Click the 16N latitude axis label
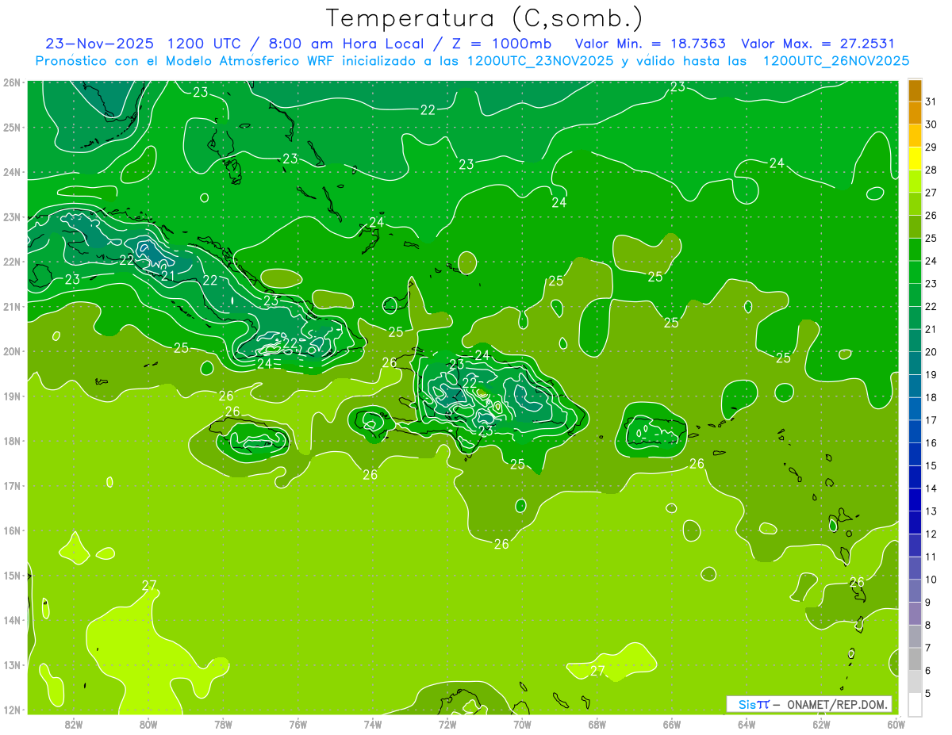Screen dimensions: 952x735 [12, 530]
